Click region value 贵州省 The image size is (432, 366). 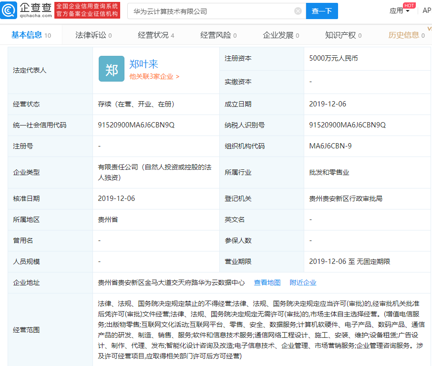click(108, 220)
